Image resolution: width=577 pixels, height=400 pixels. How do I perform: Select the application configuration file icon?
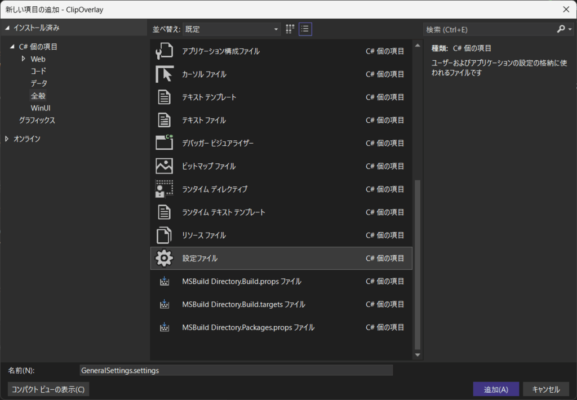pos(164,51)
